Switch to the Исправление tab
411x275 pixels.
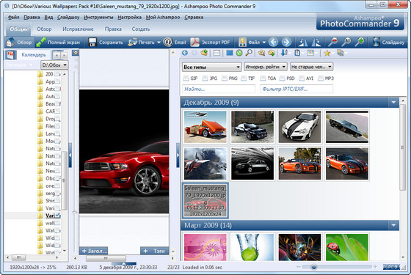click(x=78, y=29)
